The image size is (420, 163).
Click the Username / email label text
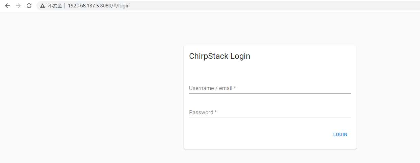[x=211, y=88]
